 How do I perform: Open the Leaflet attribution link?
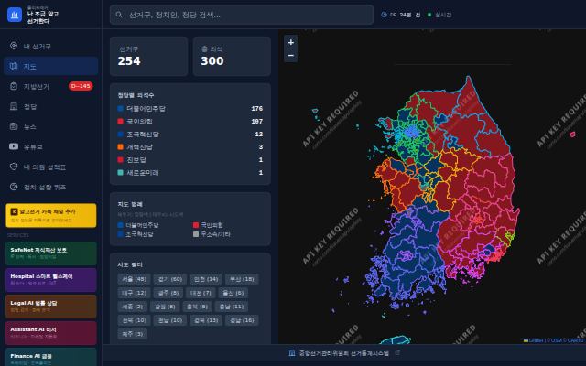[x=534, y=340]
